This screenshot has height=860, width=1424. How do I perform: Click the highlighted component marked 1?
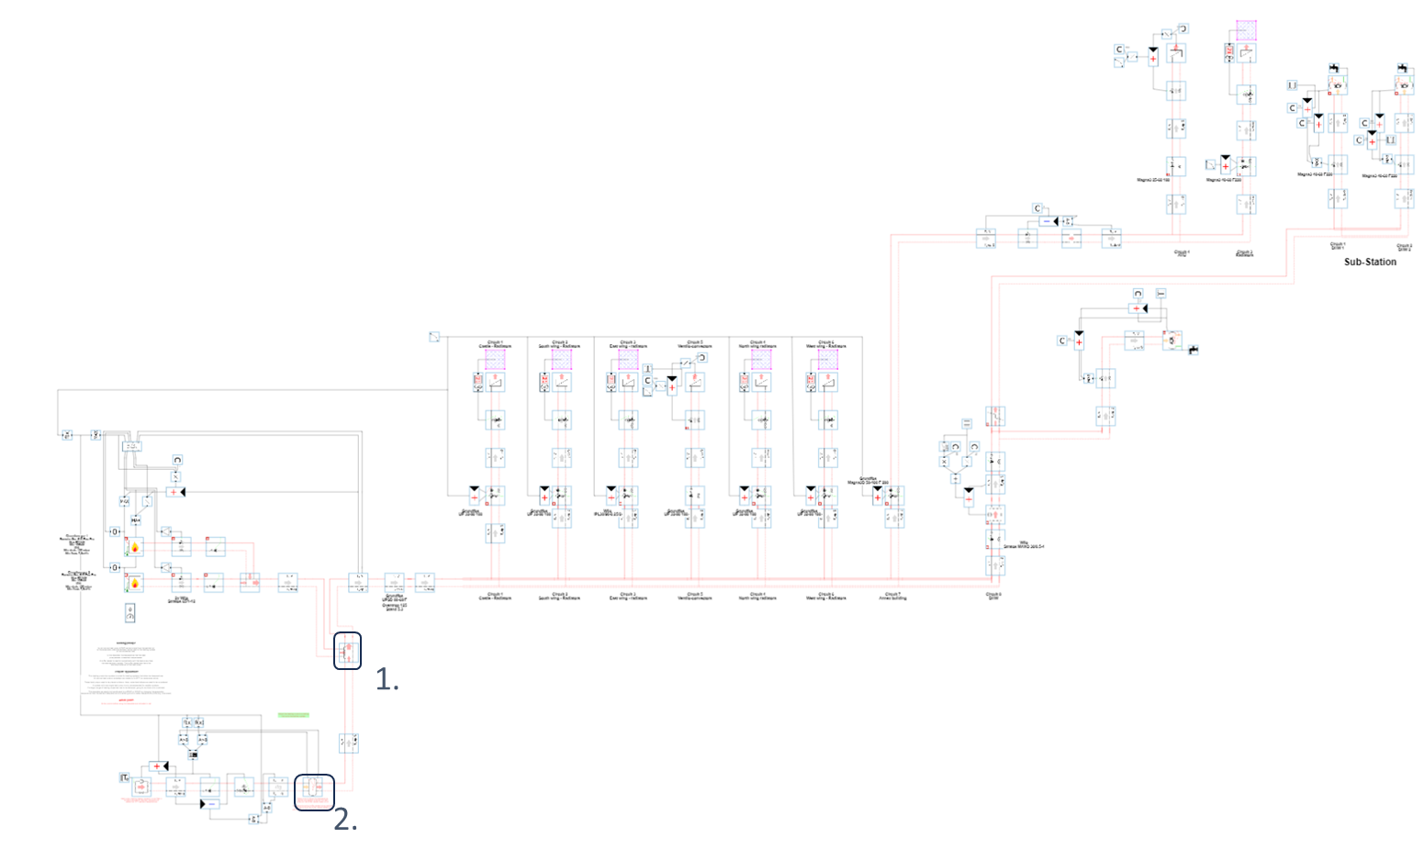[347, 651]
